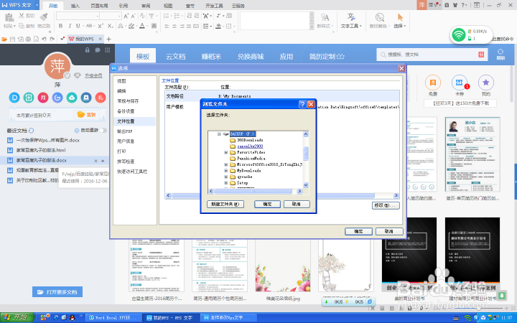Screen dimensions: 517x323
Task: Open the apps grid icon in sidebar
Action: [108, 50]
